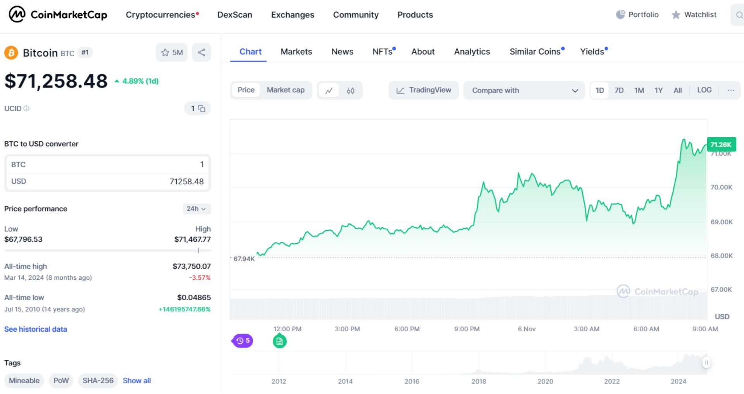744x394 pixels.
Task: Open See historical data link
Action: tap(35, 329)
